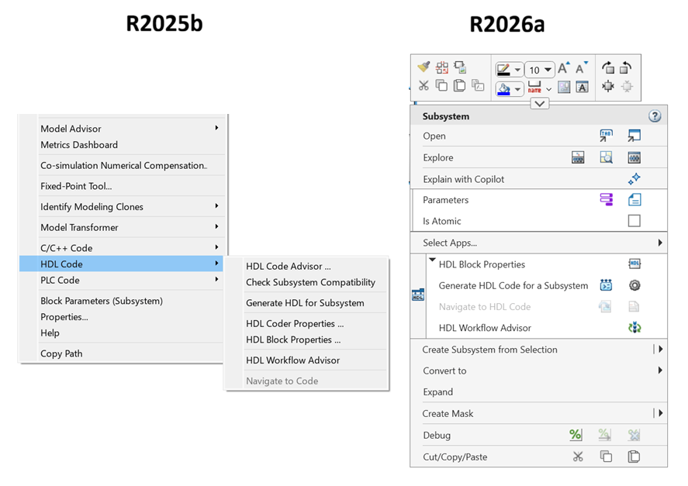
Task: Click the paste icon in the Cut/Copy/Paste row
Action: pos(634,457)
